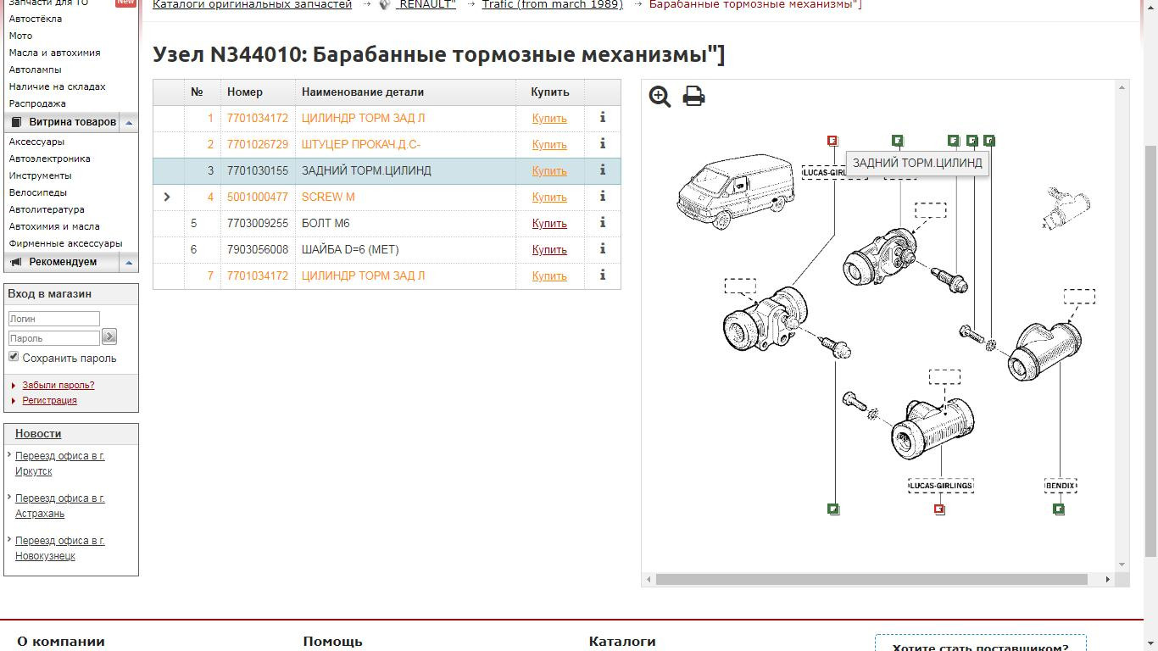Open info icon for ЦИЛИНДР ТОРМ ЗАД Л row 1

point(603,117)
